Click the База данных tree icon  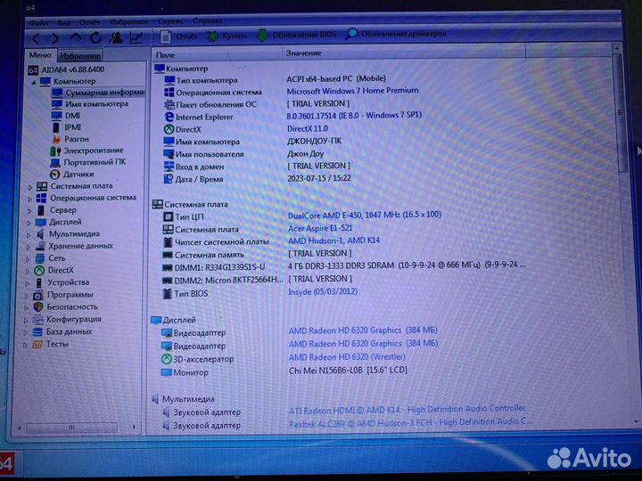(x=37, y=332)
